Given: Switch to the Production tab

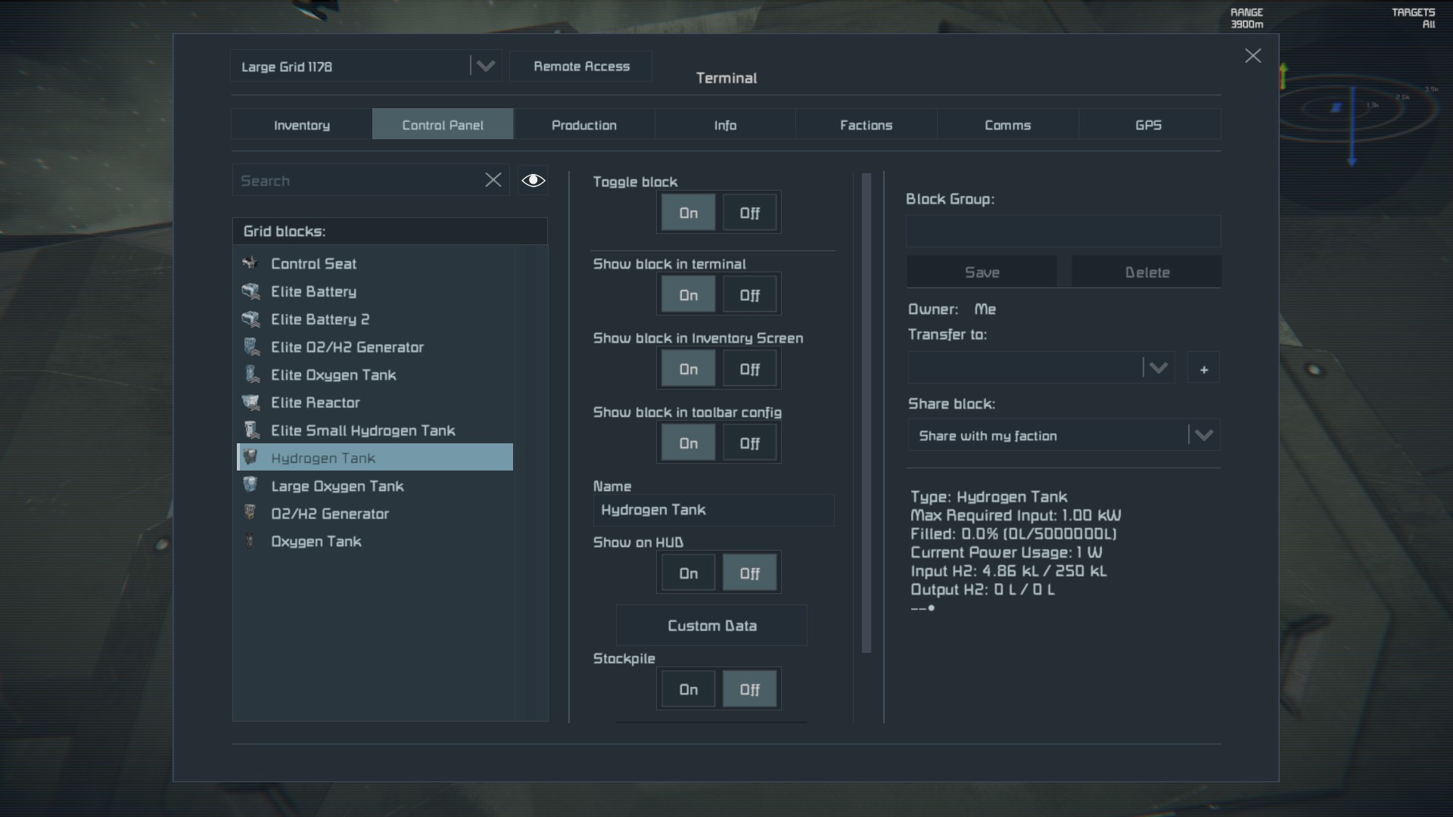Looking at the screenshot, I should [583, 125].
